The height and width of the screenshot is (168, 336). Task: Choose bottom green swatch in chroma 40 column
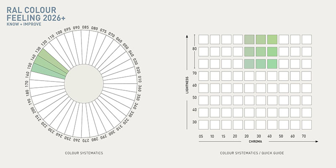pos(272,64)
